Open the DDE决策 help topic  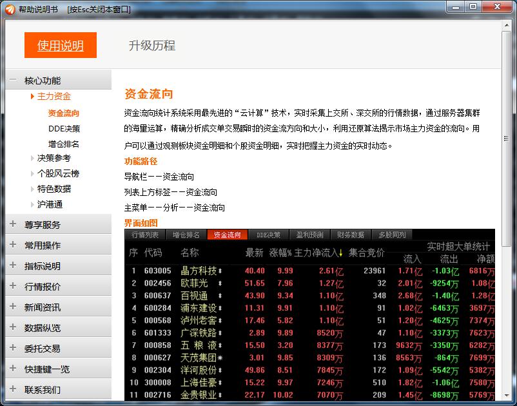(64, 128)
